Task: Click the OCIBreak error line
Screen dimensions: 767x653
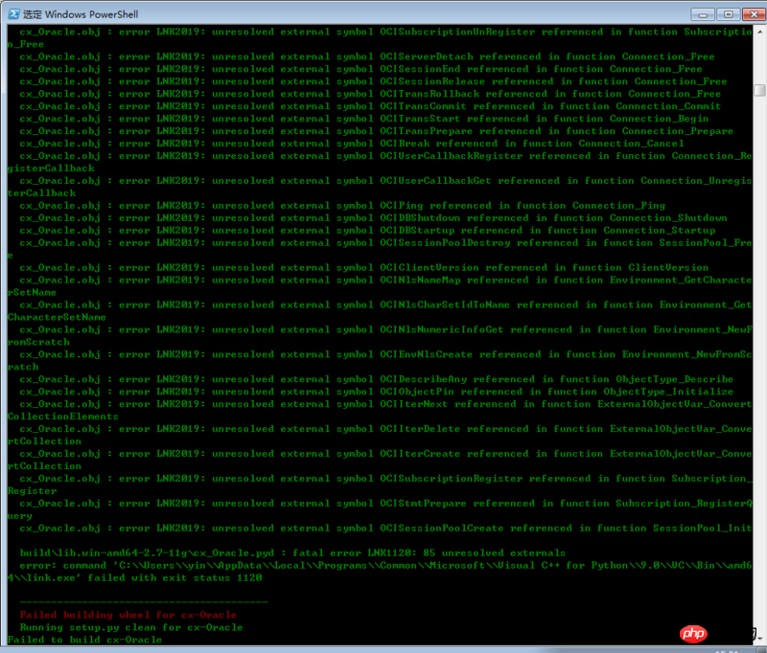Action: 352,144
